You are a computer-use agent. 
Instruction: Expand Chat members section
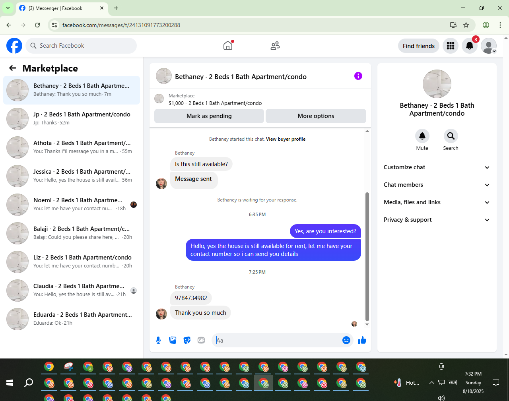[x=437, y=185]
